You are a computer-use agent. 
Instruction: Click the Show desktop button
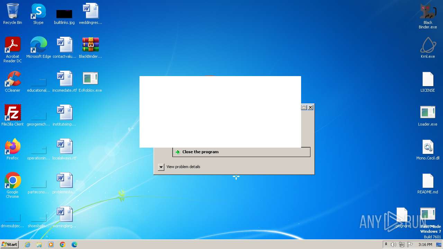[x=439, y=245]
